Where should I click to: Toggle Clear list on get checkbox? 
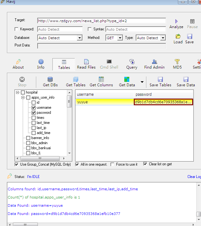[x=145, y=164]
